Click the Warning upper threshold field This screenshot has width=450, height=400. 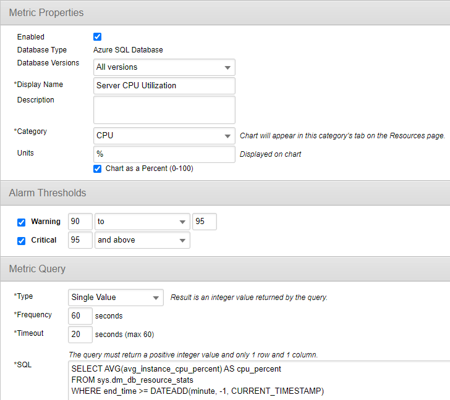point(205,222)
